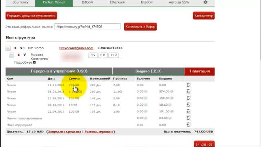
Task: Open timvoron@gmail.com email link
Action: pos(76,48)
